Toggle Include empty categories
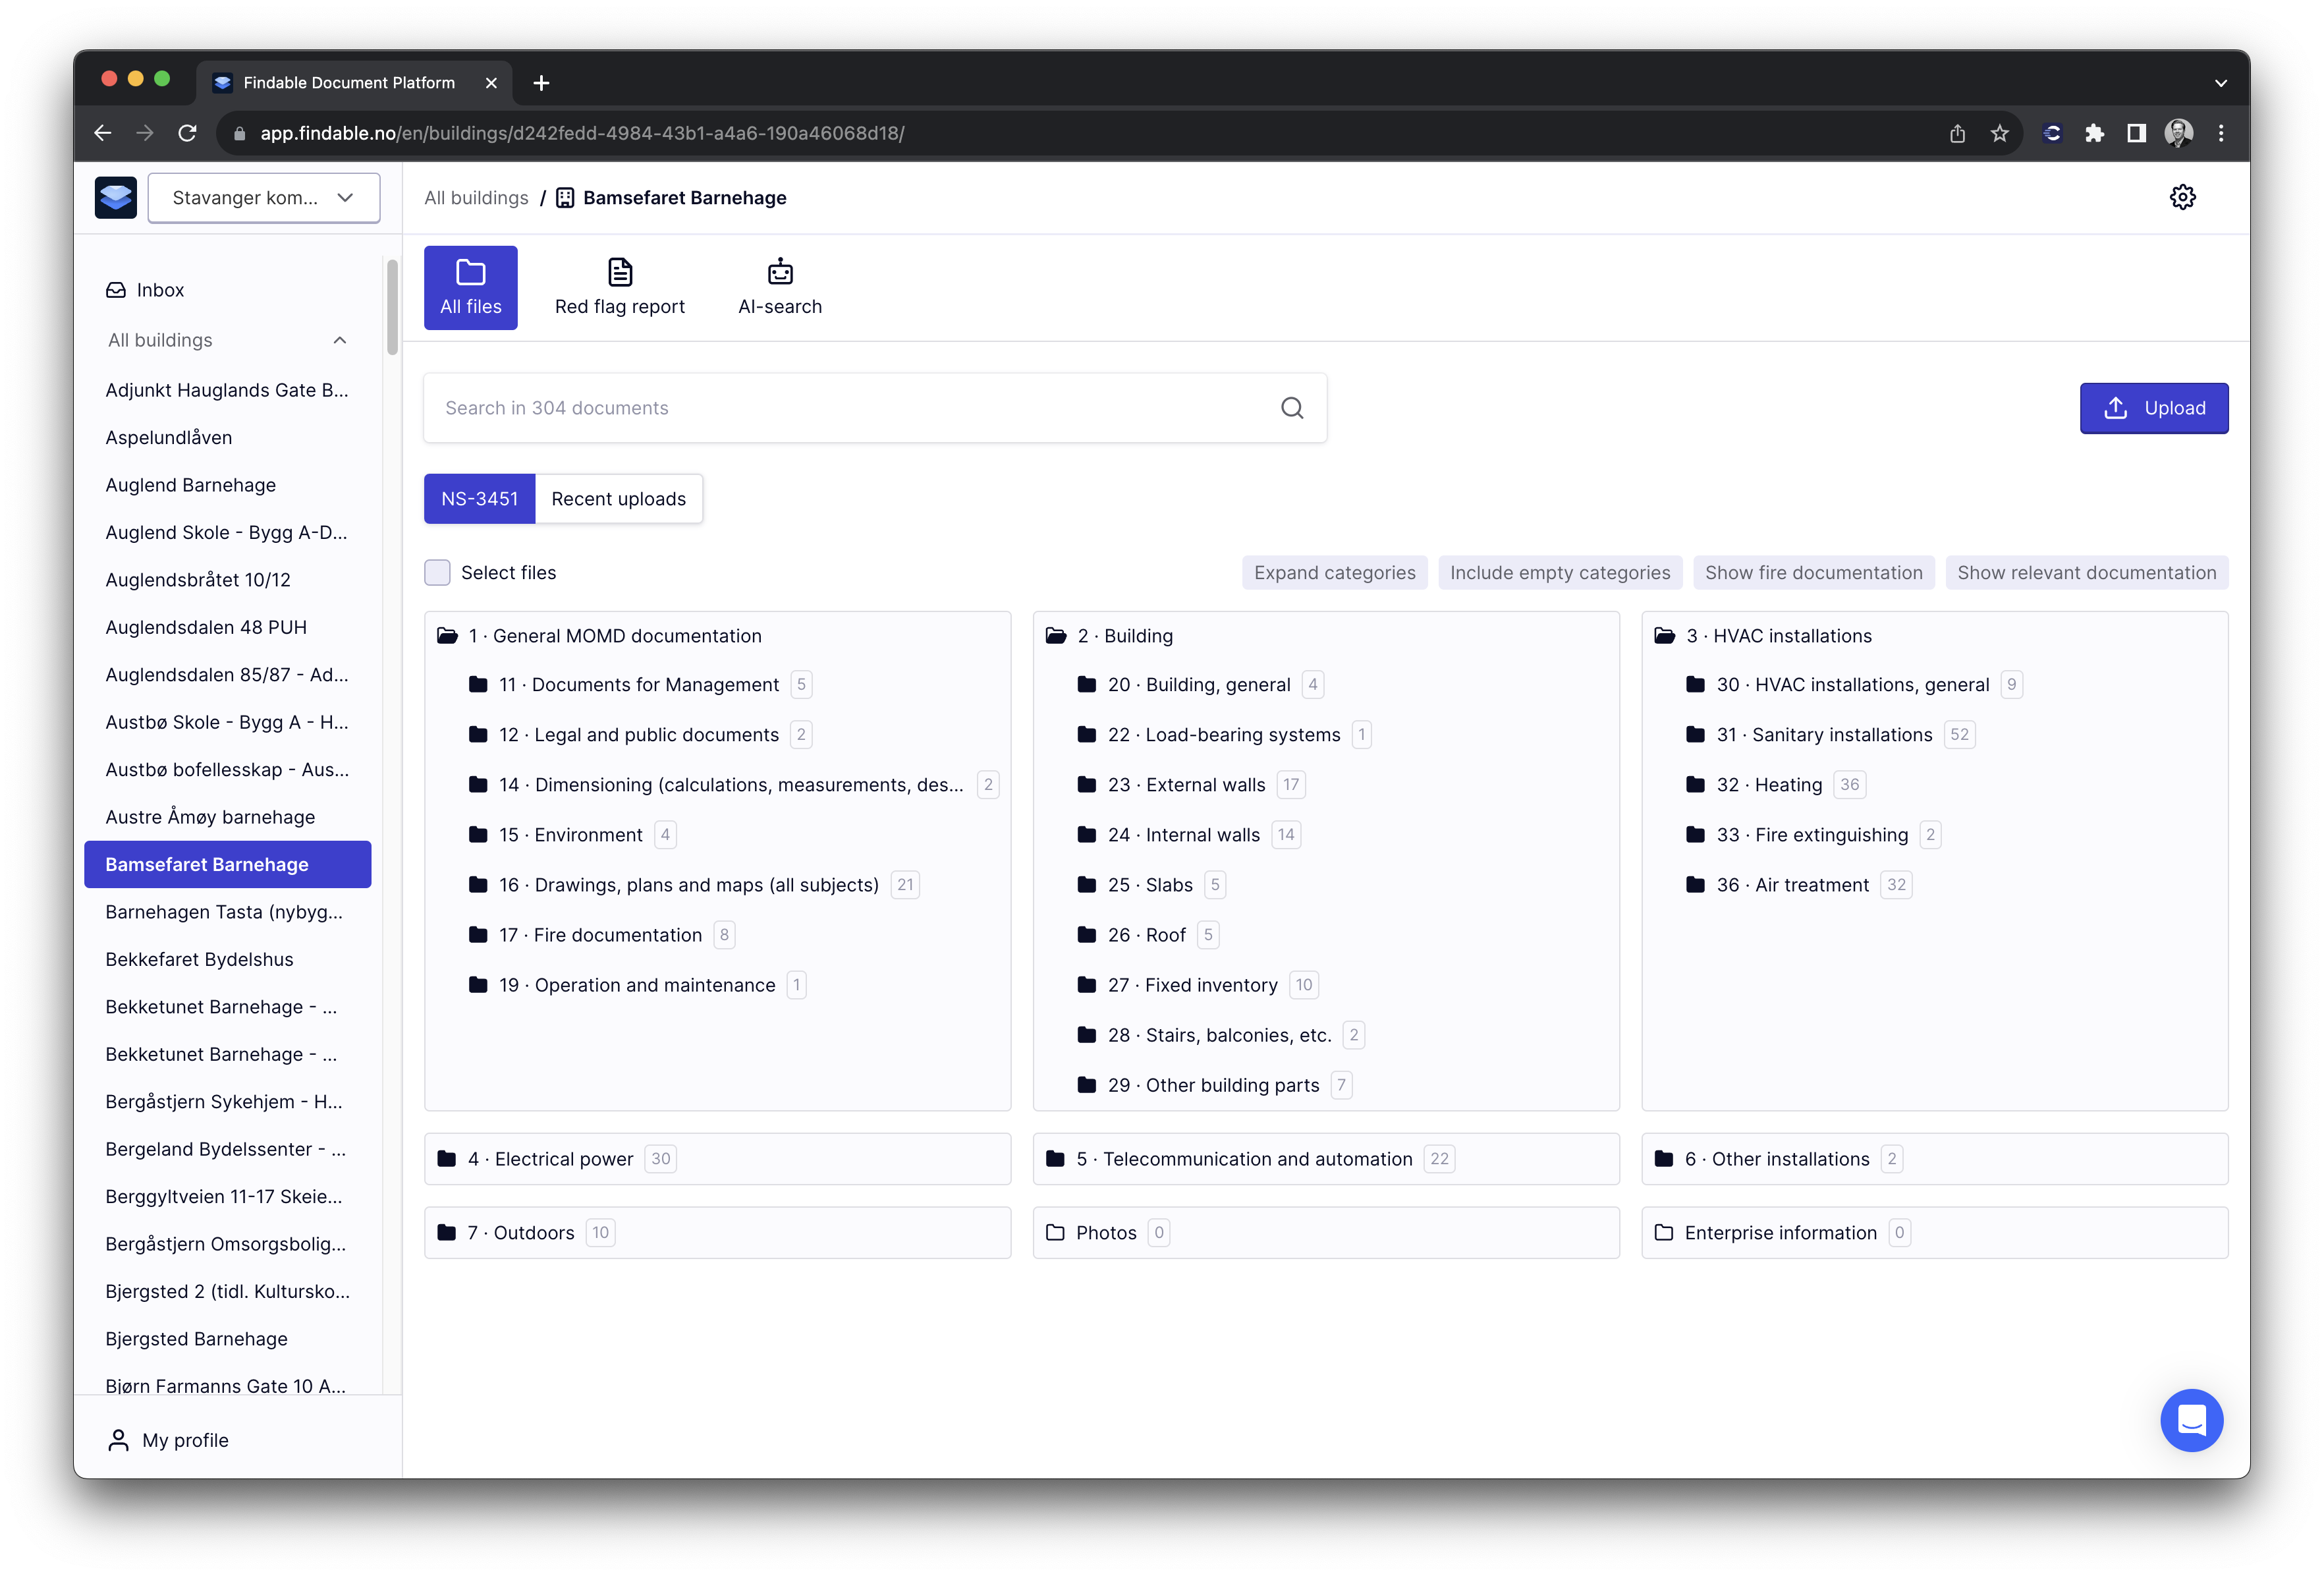The height and width of the screenshot is (1576, 2324). coord(1559,573)
